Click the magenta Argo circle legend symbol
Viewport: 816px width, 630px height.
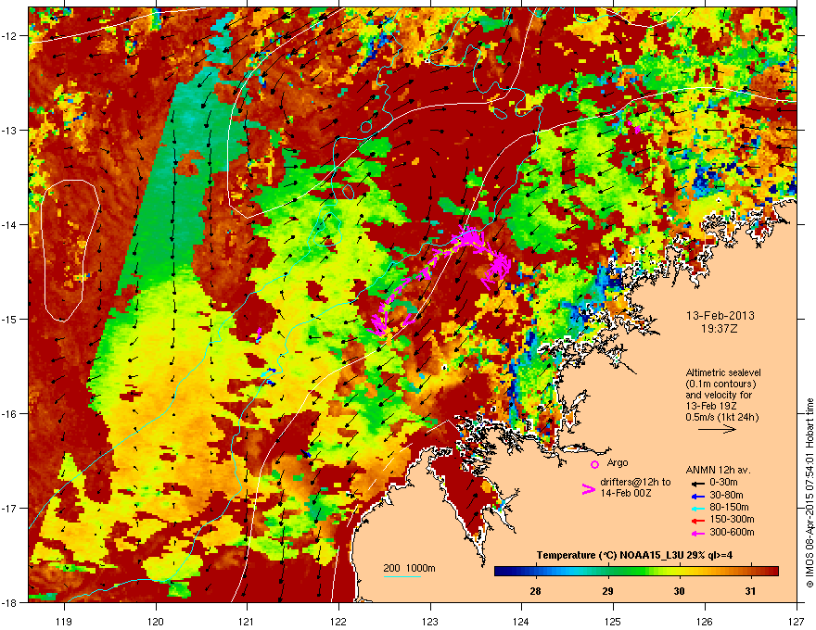pos(594,464)
